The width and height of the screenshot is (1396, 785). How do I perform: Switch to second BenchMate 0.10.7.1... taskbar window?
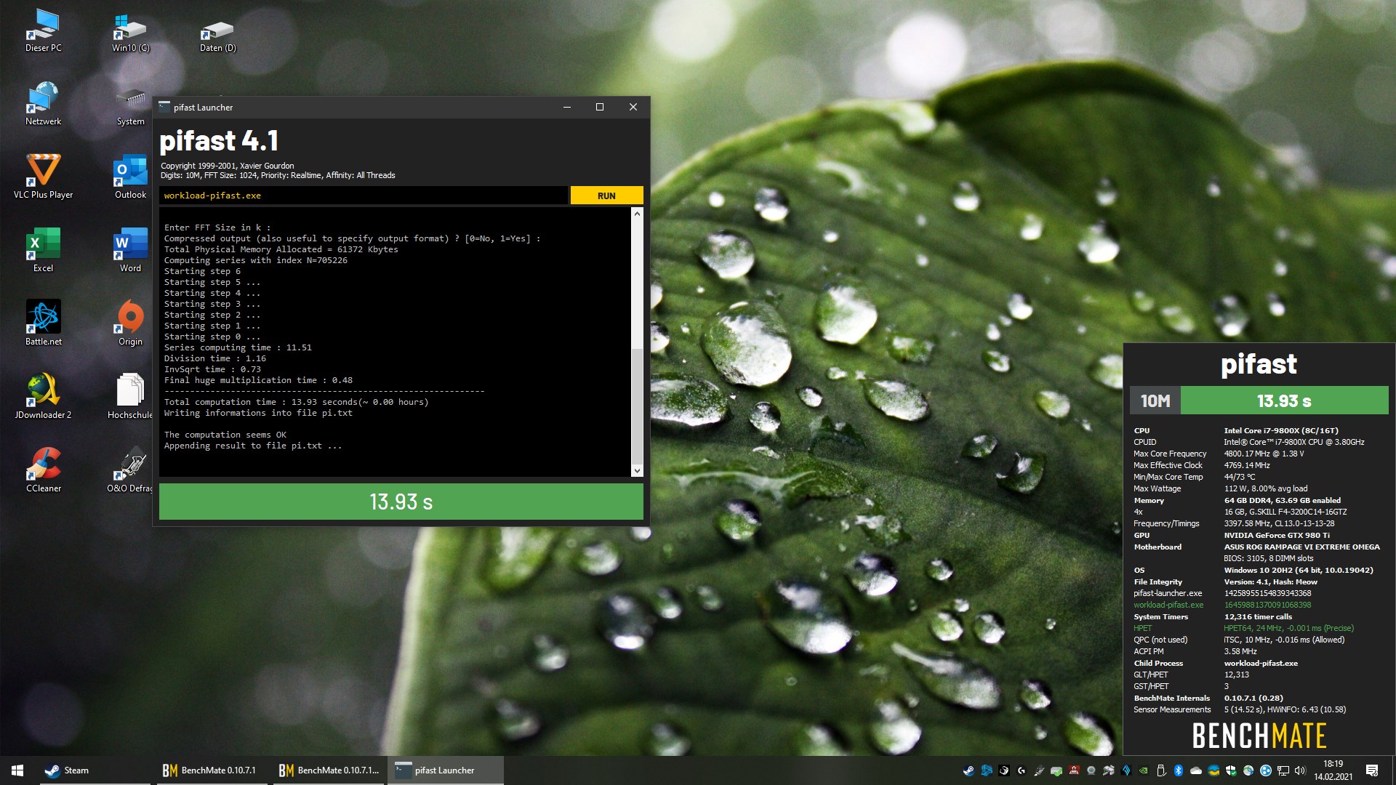point(329,770)
